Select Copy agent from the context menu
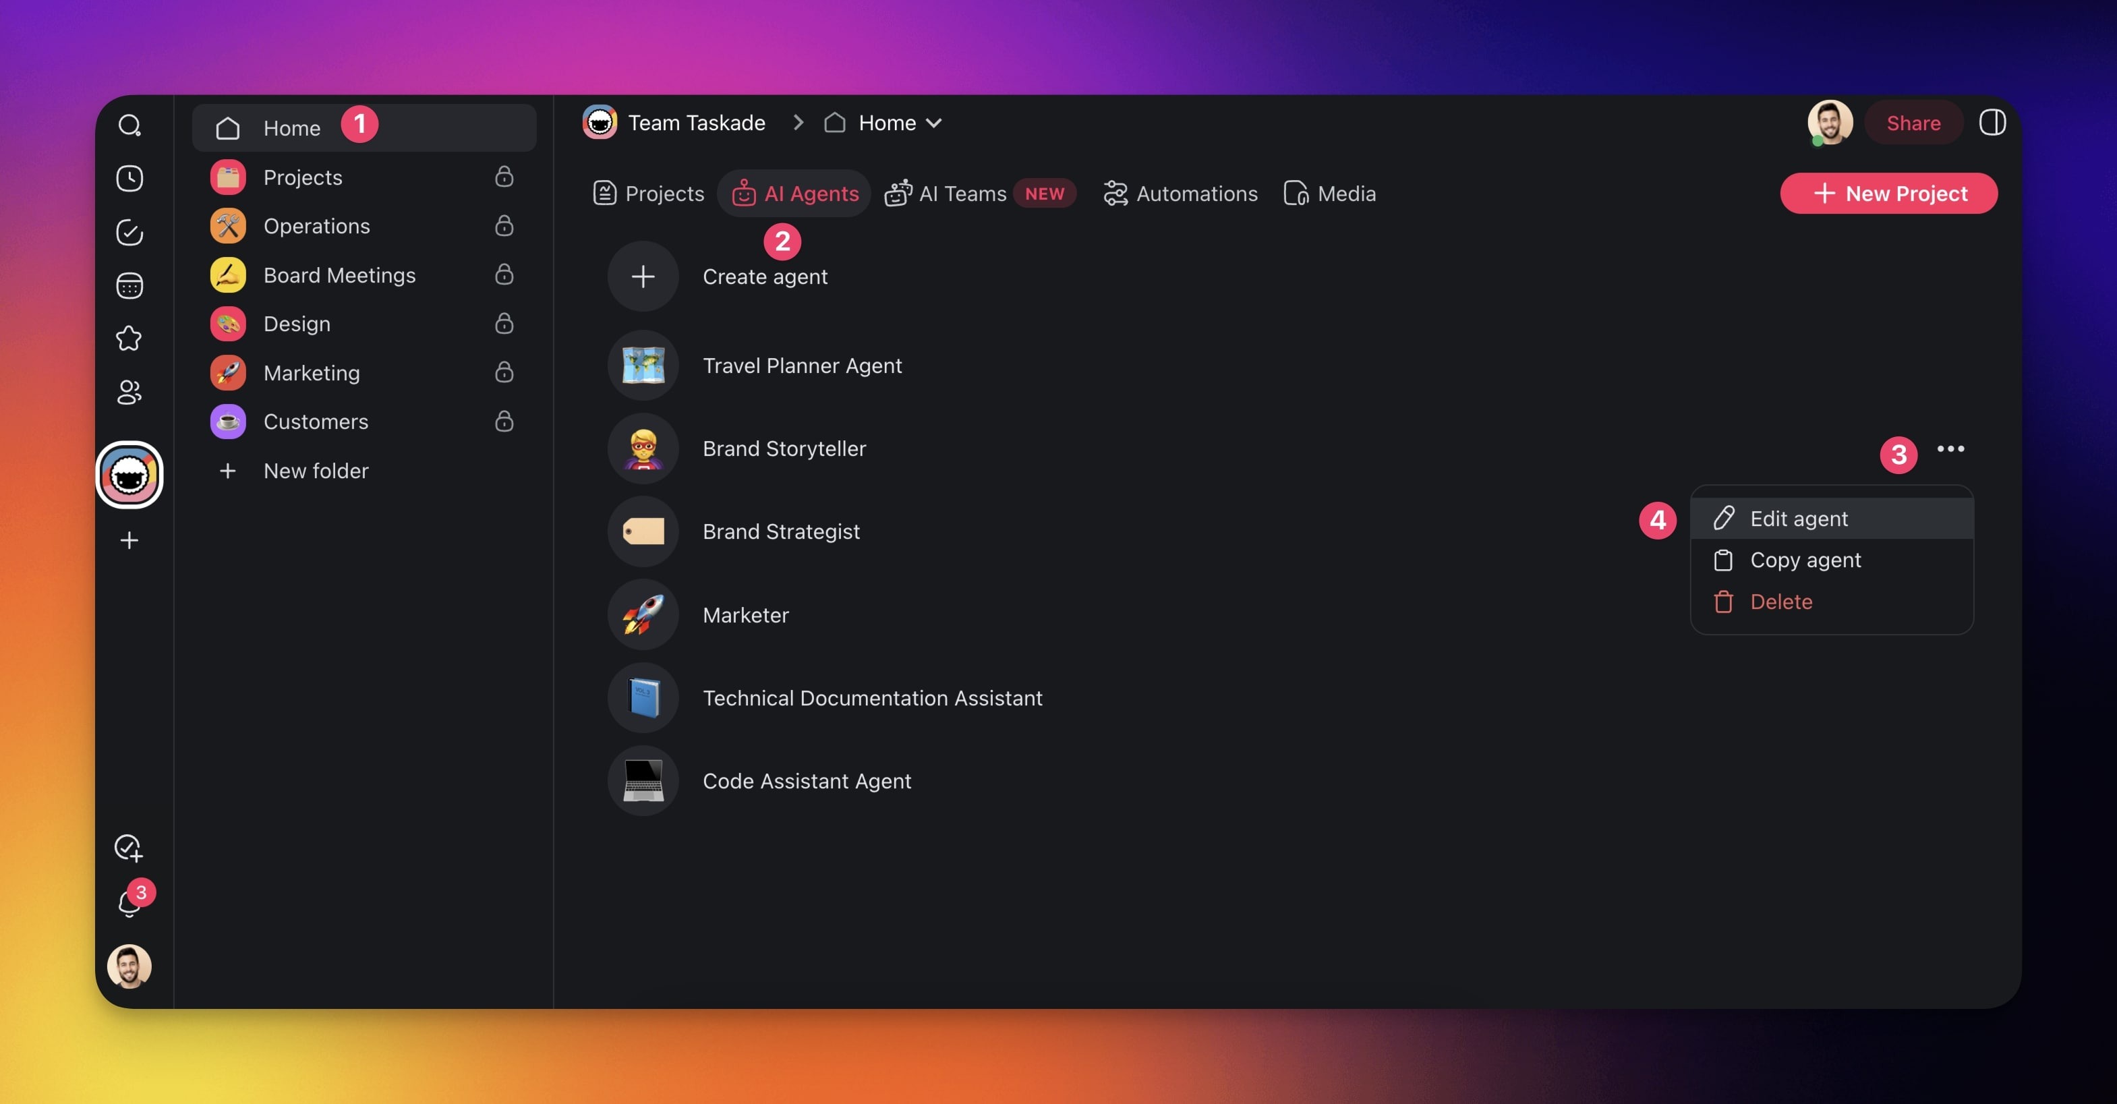The width and height of the screenshot is (2117, 1104). tap(1805, 560)
